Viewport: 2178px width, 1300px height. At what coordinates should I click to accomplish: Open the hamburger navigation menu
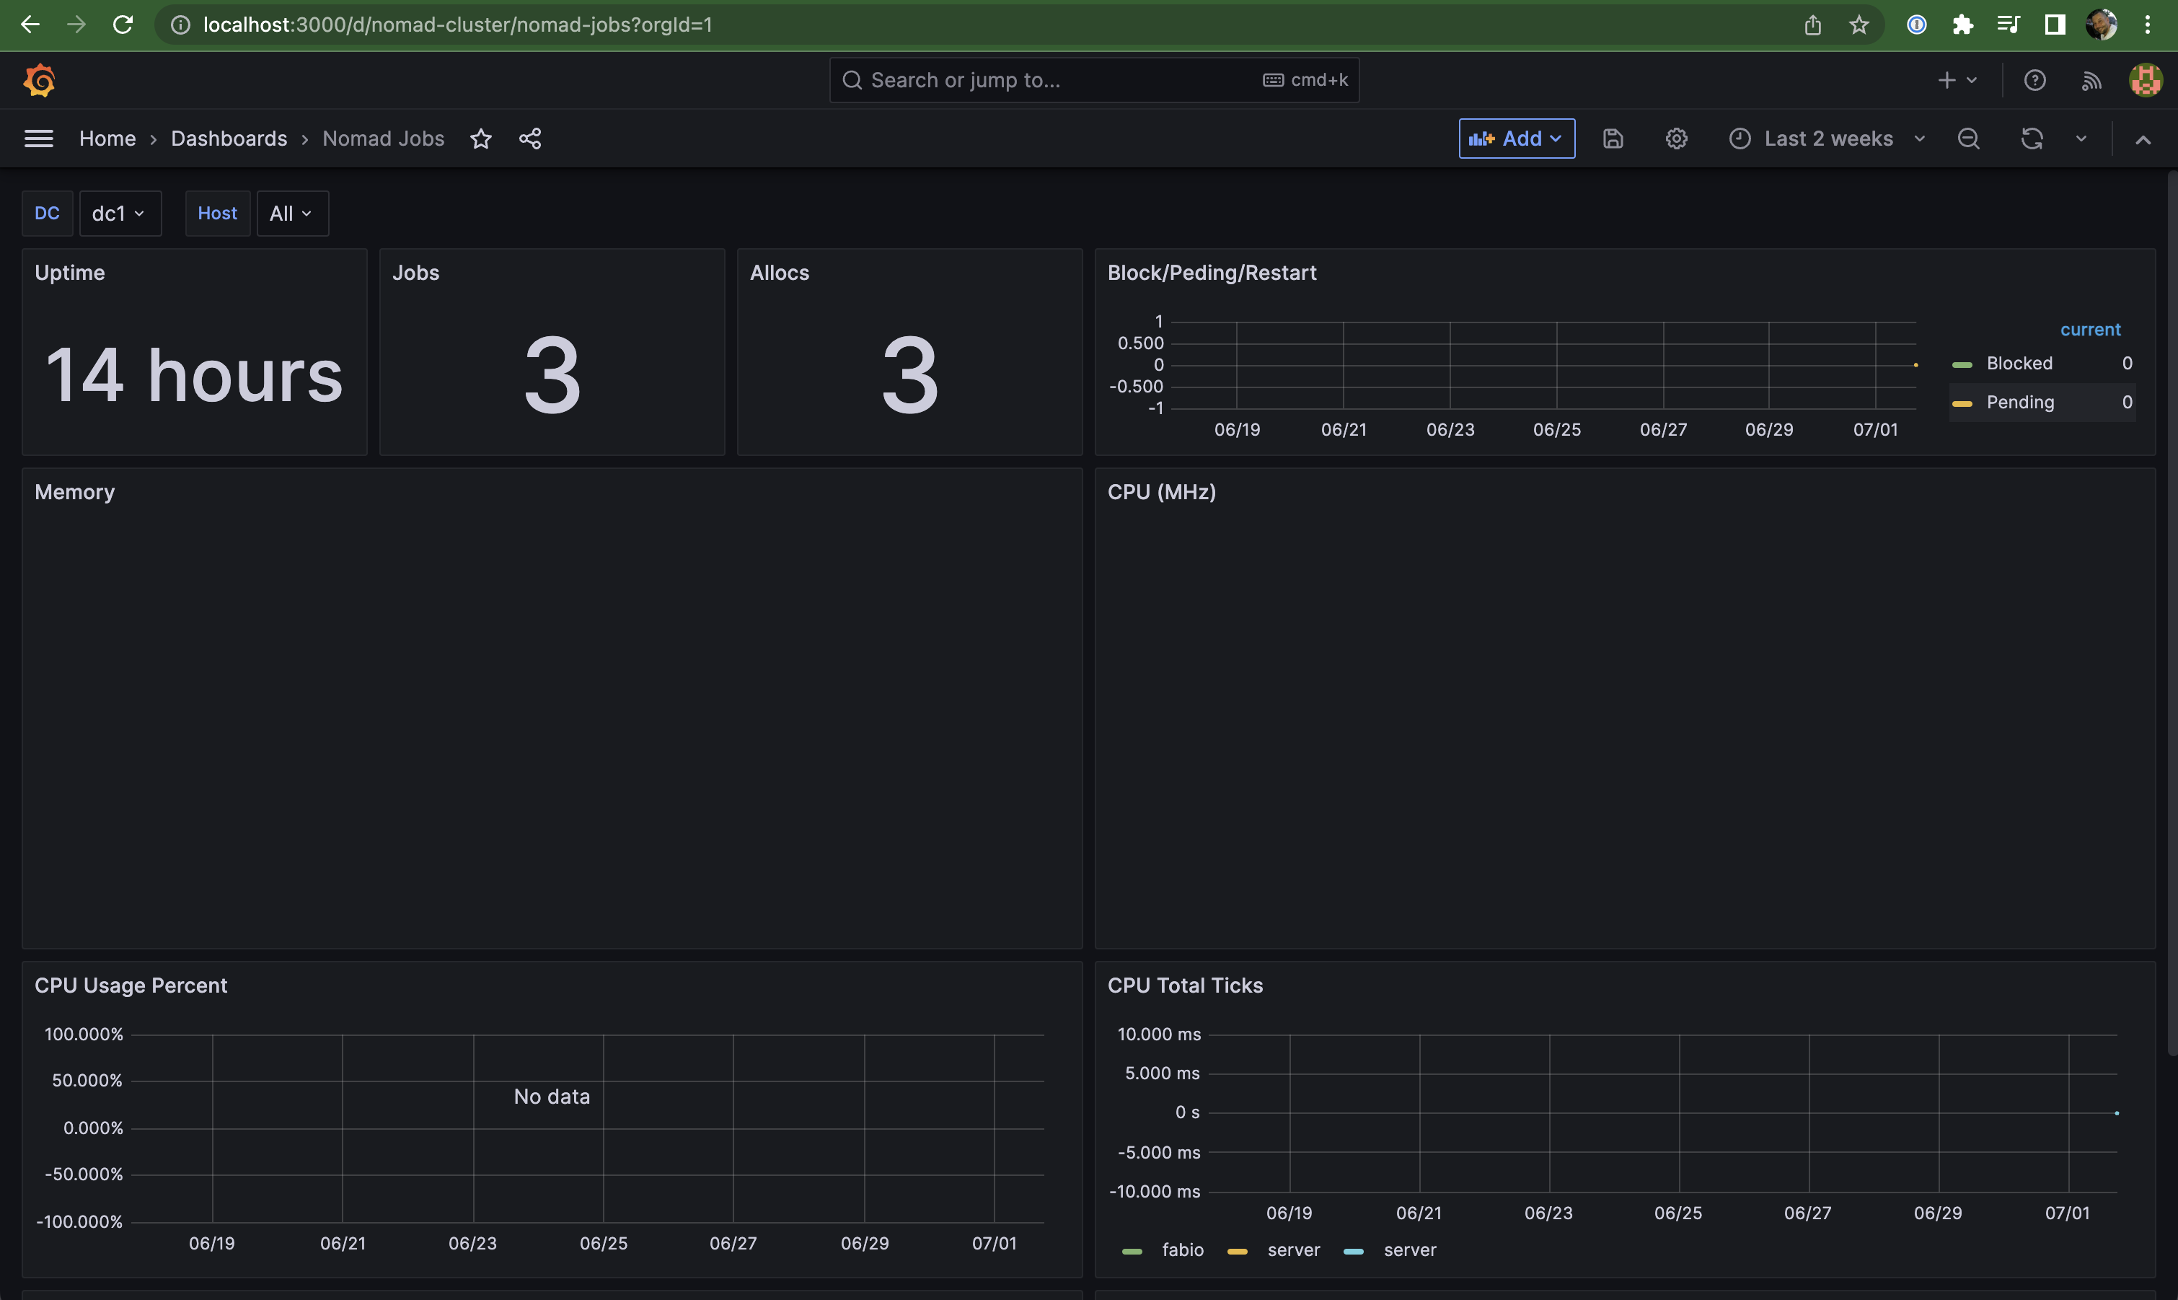[x=38, y=139]
